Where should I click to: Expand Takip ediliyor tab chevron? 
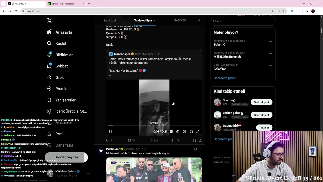[x=154, y=20]
